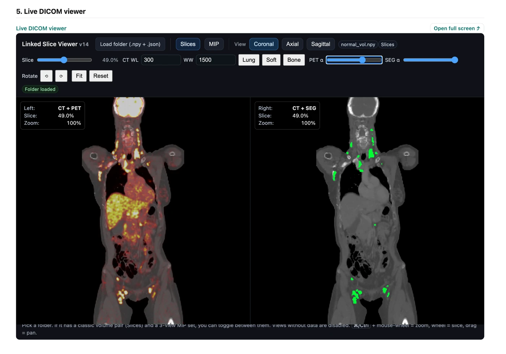This screenshot has height=354, width=506.
Task: Click the Load folder button
Action: (x=130, y=44)
